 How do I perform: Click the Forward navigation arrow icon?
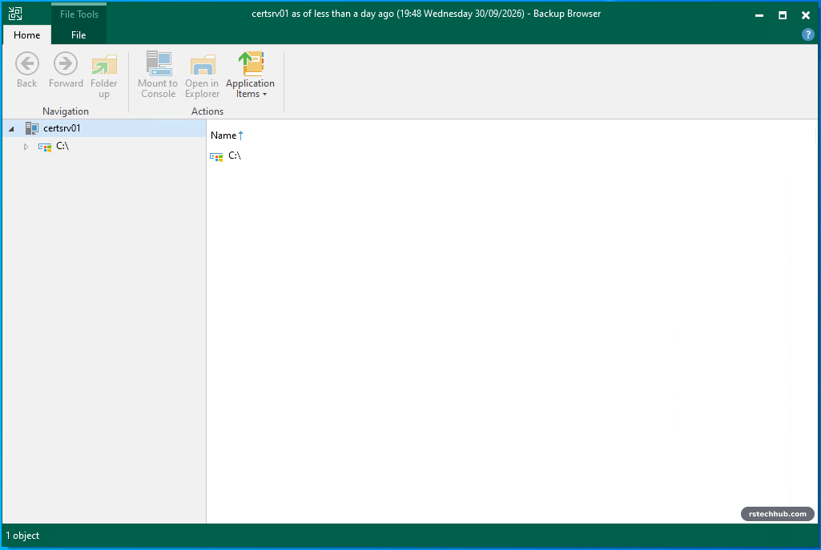click(x=66, y=63)
